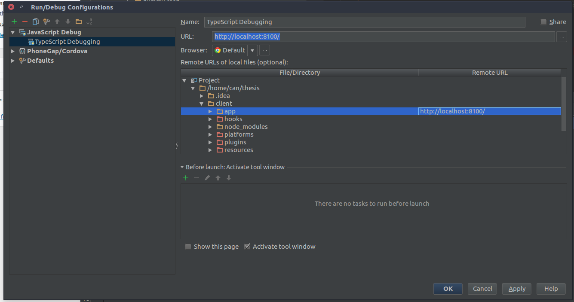This screenshot has width=574, height=302.
Task: Select the .idea folder label
Action: click(223, 96)
